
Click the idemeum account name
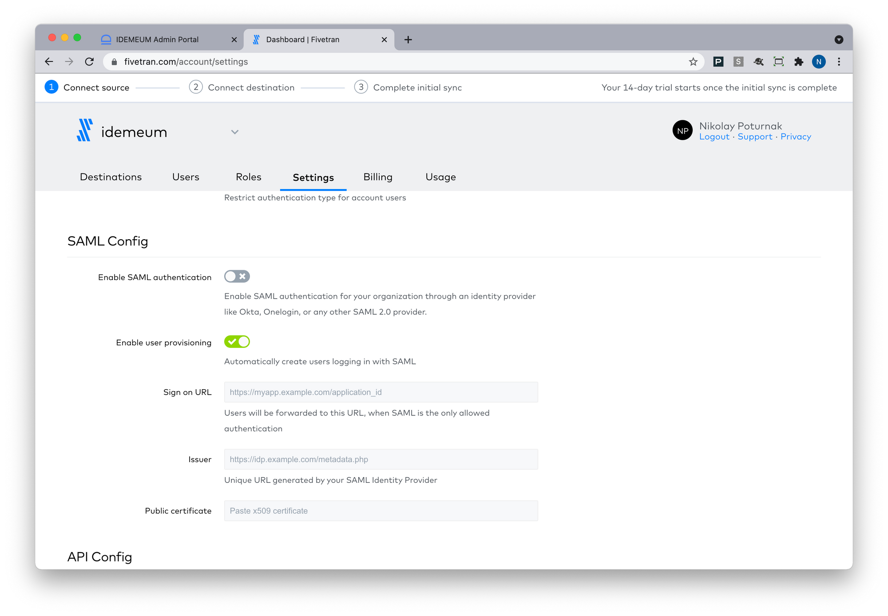pos(134,132)
